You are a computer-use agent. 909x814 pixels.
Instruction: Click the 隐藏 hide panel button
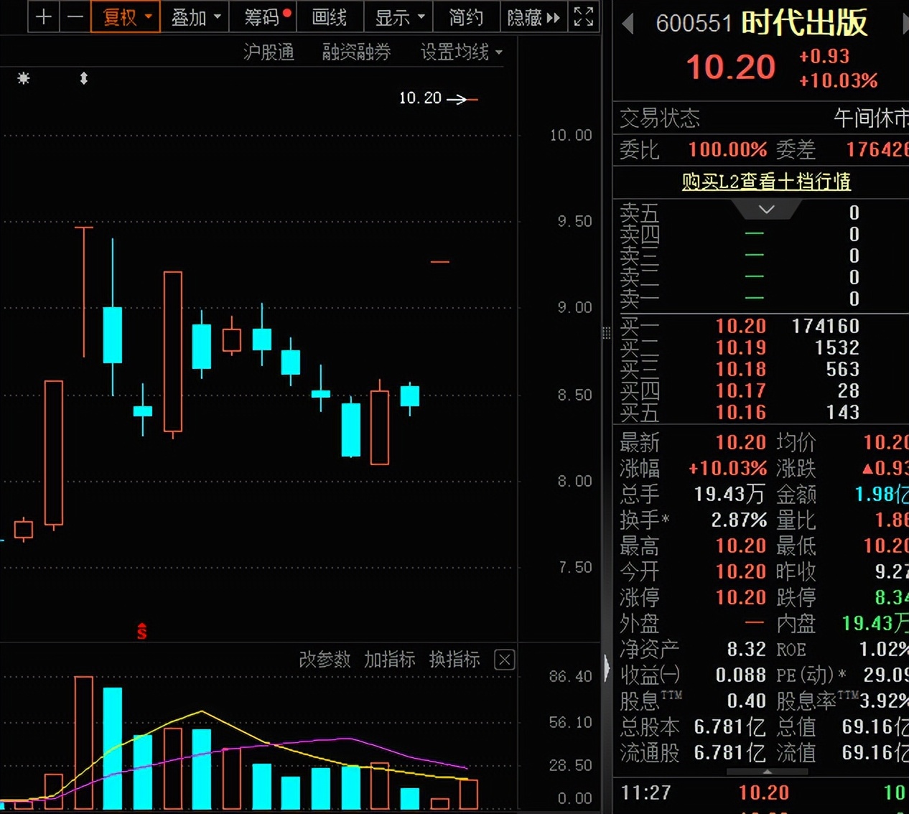pyautogui.click(x=533, y=17)
